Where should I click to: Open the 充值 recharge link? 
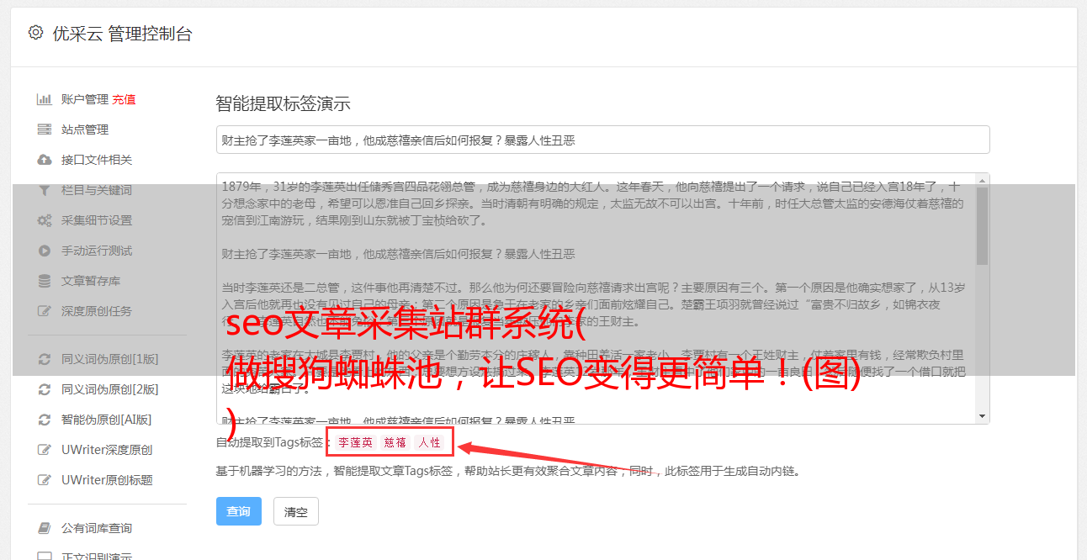124,99
